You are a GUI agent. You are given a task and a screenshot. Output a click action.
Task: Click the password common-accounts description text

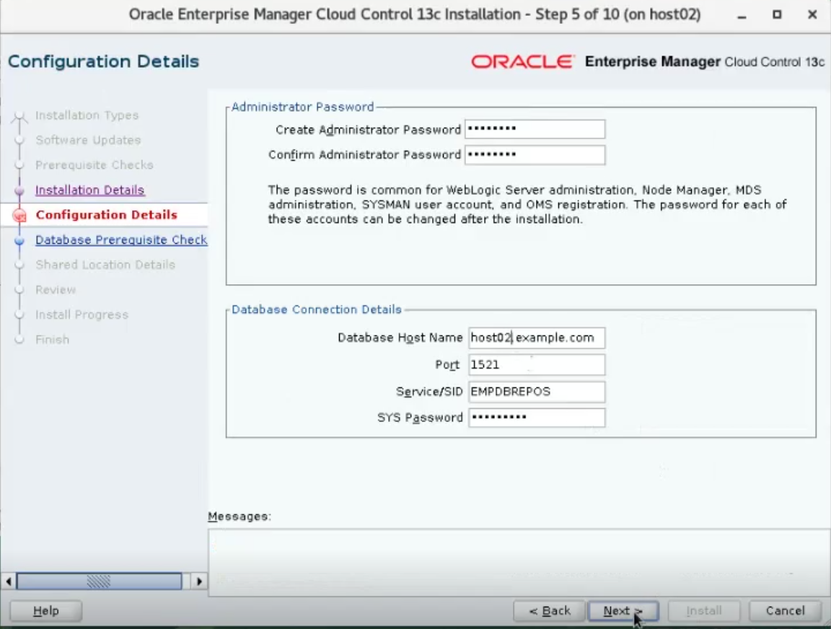tap(527, 205)
